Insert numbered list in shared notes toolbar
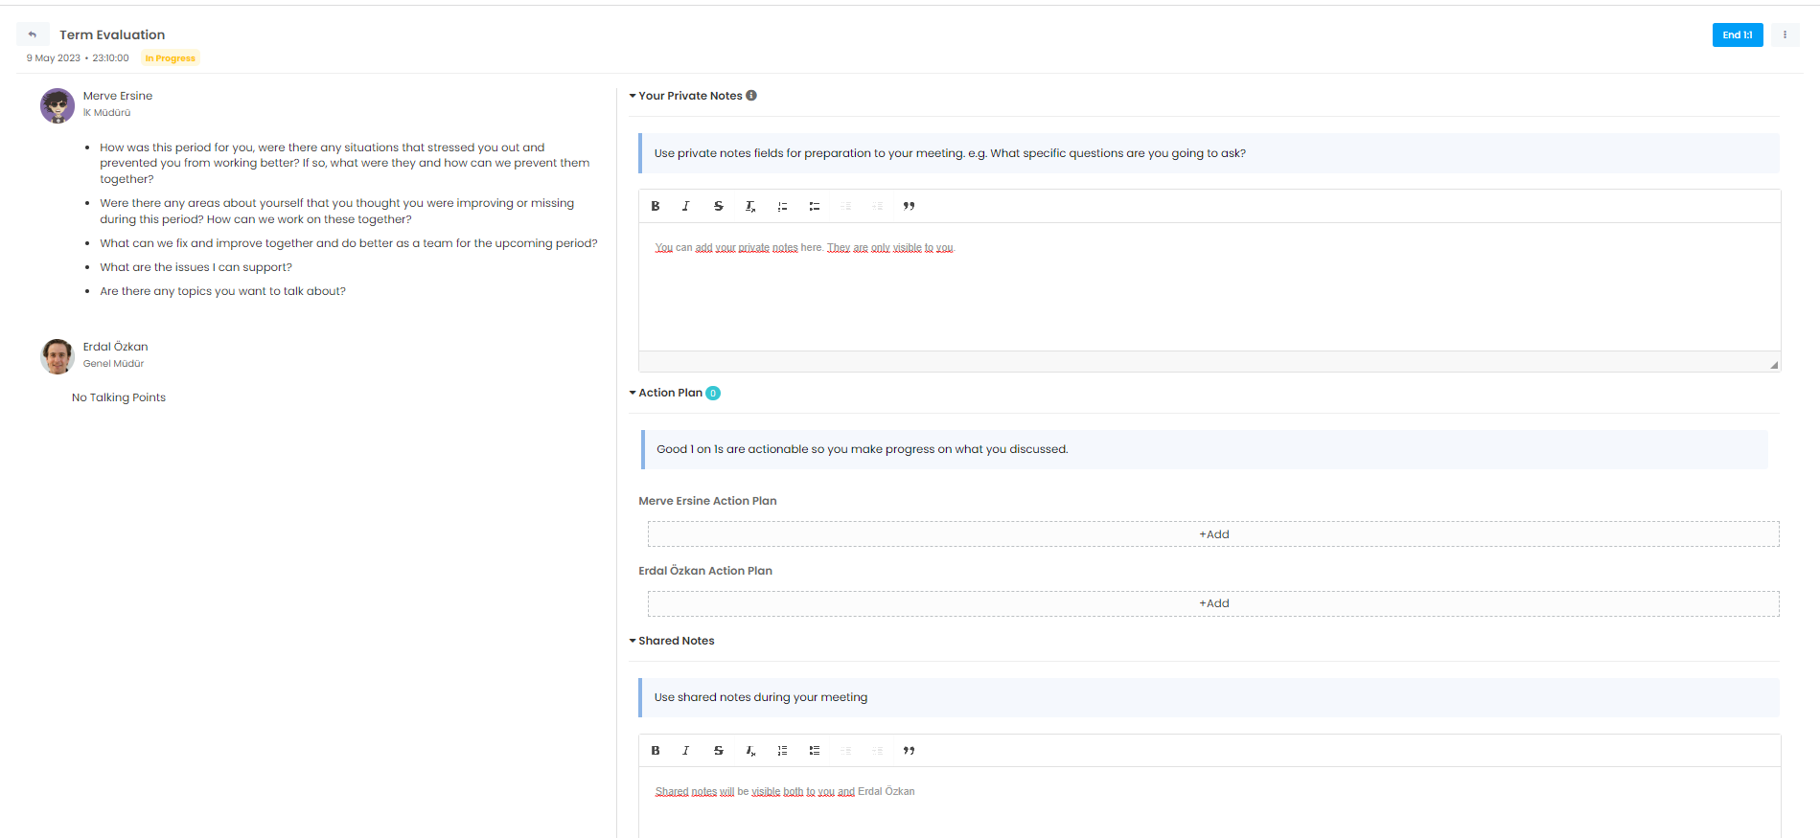Viewport: 1820px width, 838px height. (x=783, y=751)
